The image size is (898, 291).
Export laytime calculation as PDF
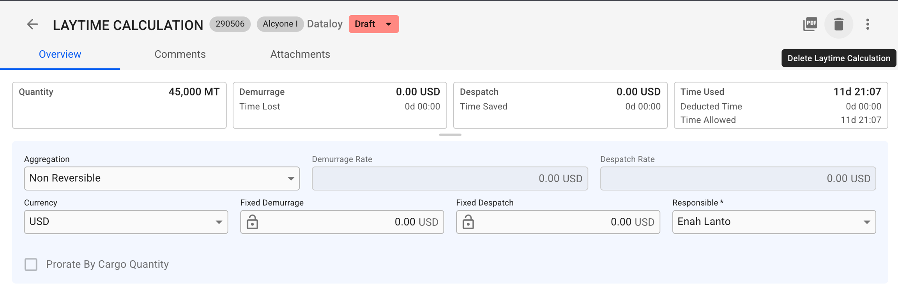click(x=810, y=24)
